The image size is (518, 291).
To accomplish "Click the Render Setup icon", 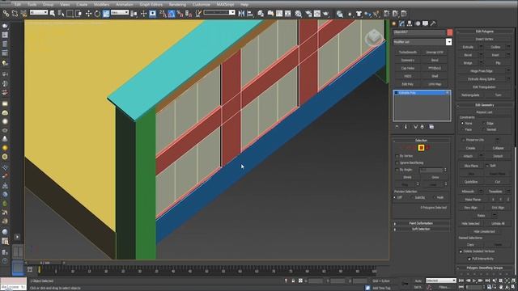I will tap(308, 14).
